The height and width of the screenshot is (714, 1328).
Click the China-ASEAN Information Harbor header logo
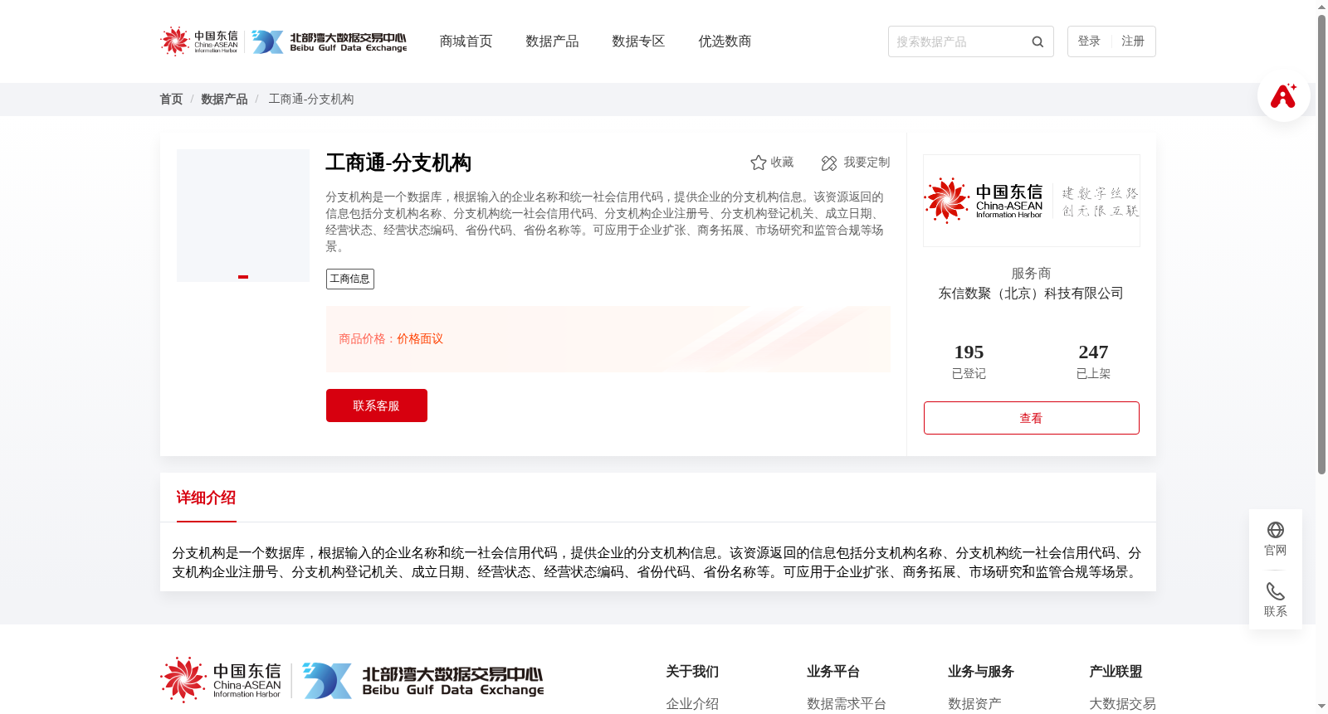click(x=199, y=41)
